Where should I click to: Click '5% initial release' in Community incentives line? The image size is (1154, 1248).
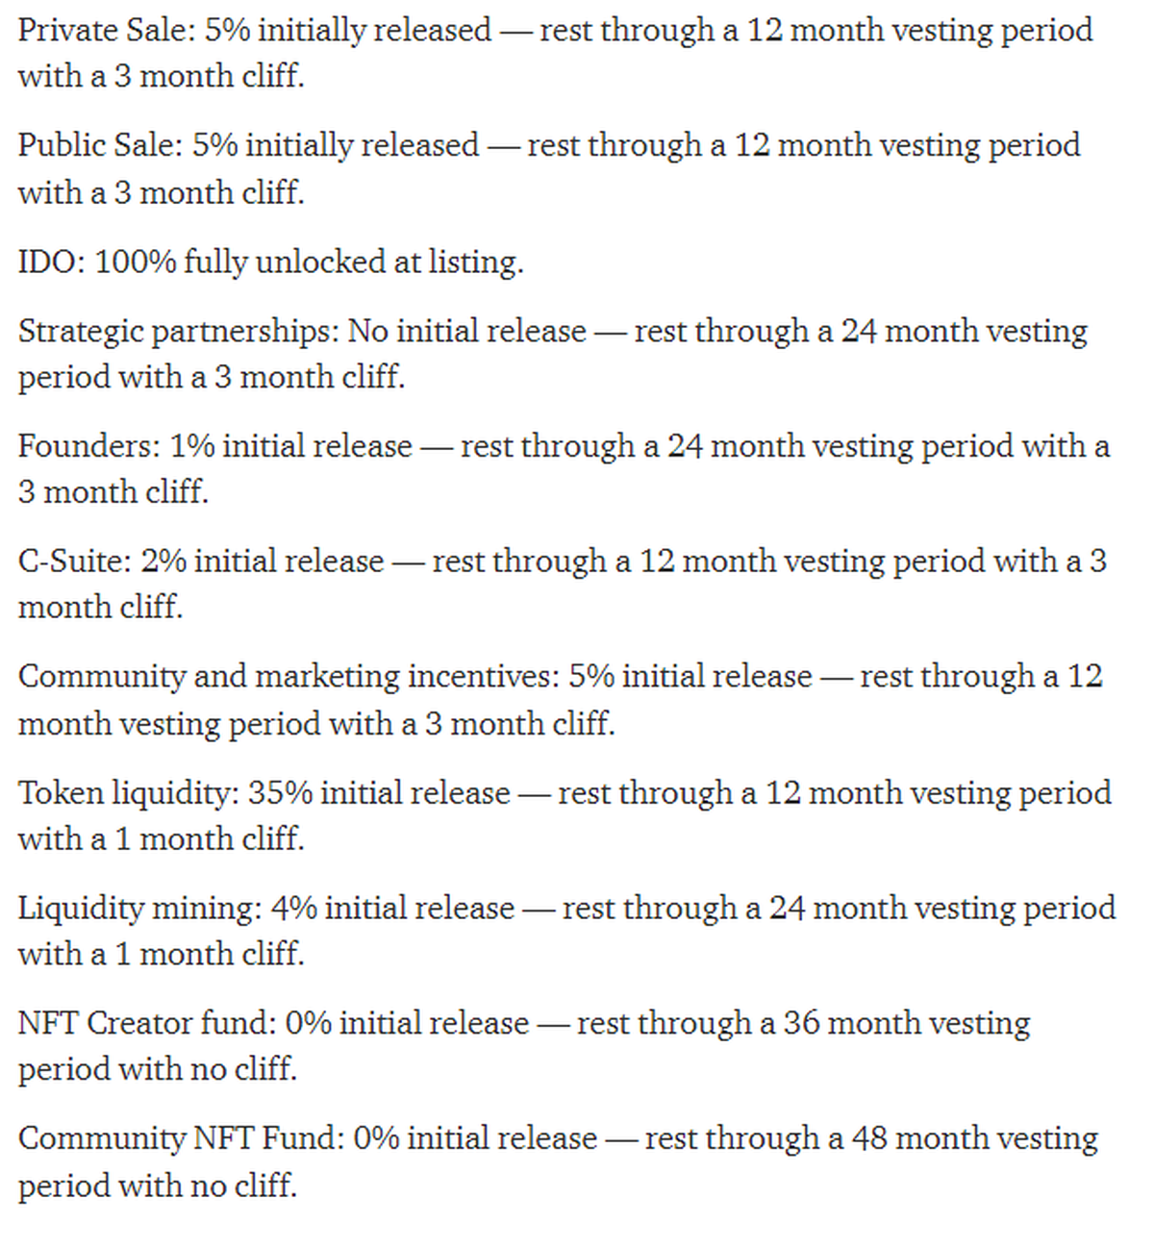690,677
